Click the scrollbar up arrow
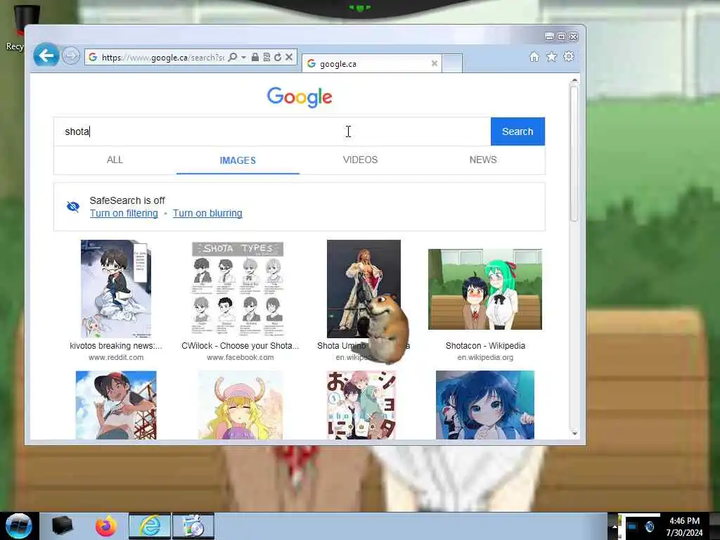This screenshot has width=720, height=540. point(574,82)
